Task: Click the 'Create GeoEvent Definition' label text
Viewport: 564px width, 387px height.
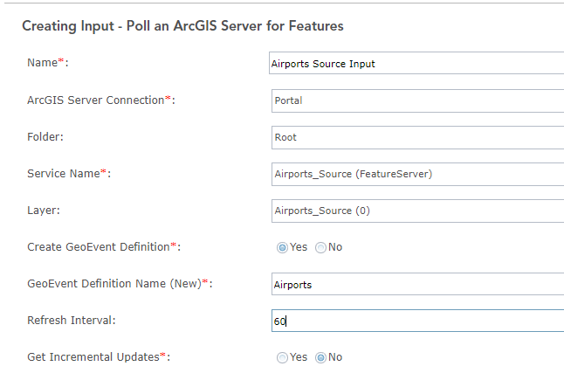Action: [x=99, y=247]
